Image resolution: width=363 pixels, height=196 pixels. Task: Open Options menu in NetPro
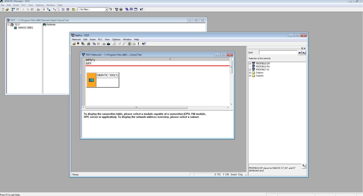tap(116, 39)
